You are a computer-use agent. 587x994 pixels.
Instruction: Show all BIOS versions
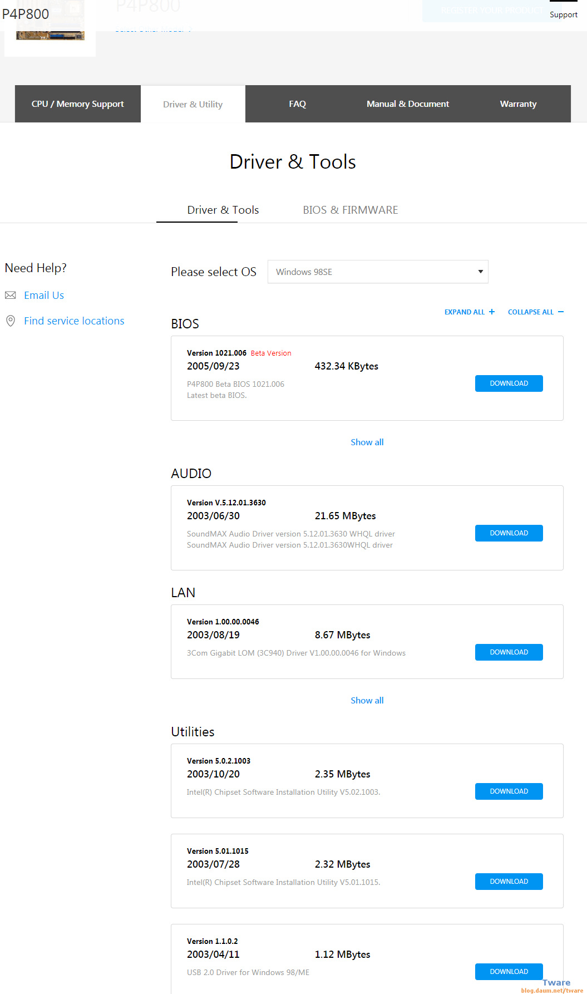pyautogui.click(x=367, y=442)
